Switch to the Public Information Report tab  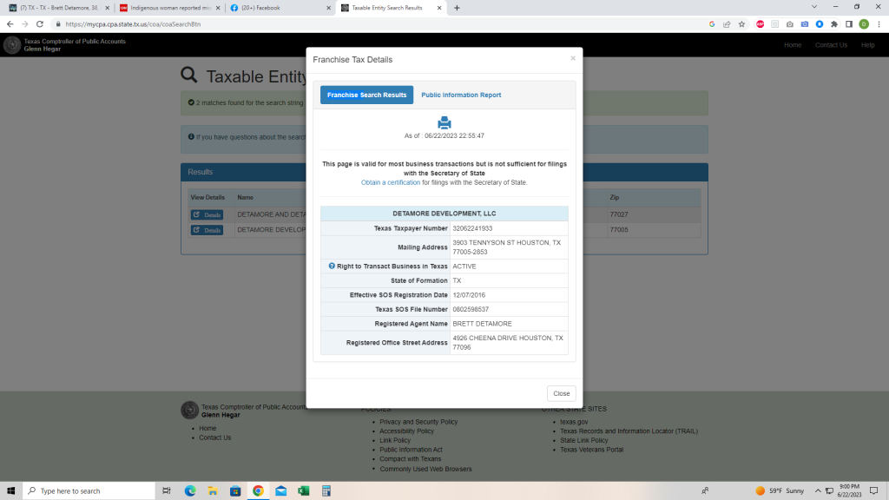[461, 95]
